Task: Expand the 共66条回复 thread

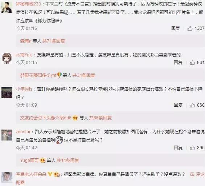Action: tap(101, 118)
